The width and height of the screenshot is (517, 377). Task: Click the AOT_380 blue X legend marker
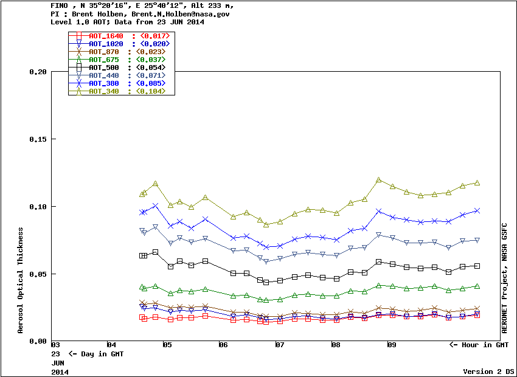coord(78,83)
